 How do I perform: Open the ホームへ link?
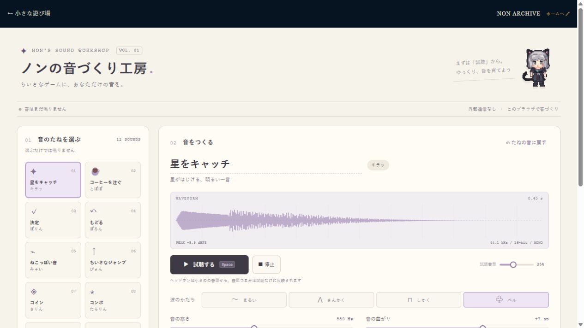coord(558,14)
